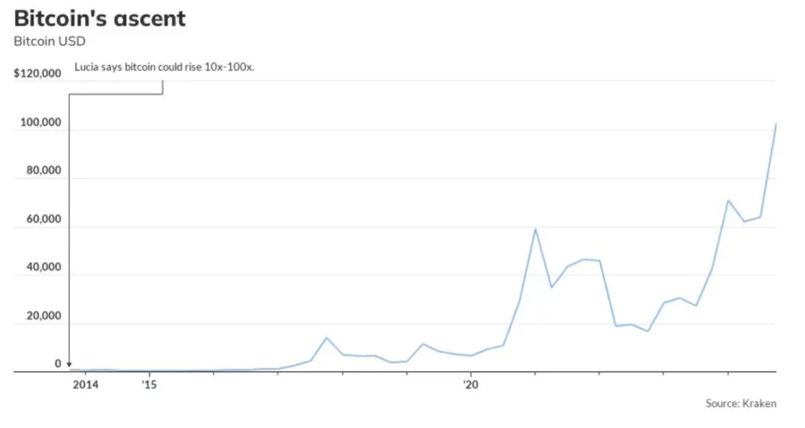The image size is (805, 428).
Task: Click the "Bitcoin USD" subtitle
Action: click(x=49, y=41)
